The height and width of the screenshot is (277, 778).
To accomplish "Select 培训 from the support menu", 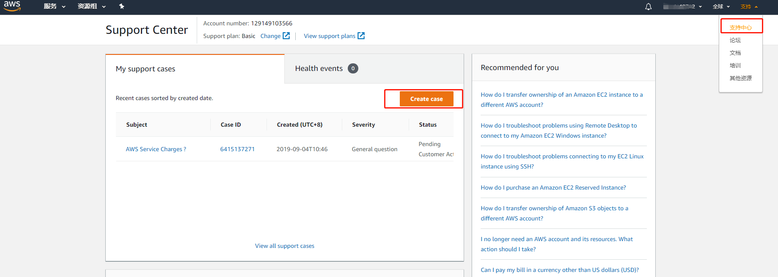I will point(735,65).
